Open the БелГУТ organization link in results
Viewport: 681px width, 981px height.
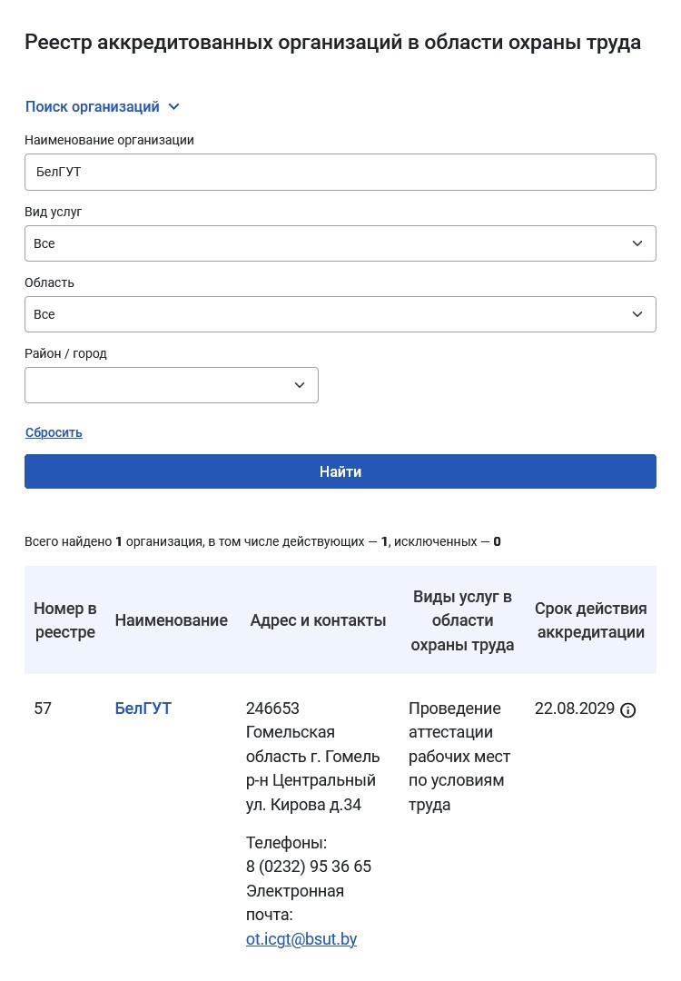pos(143,708)
